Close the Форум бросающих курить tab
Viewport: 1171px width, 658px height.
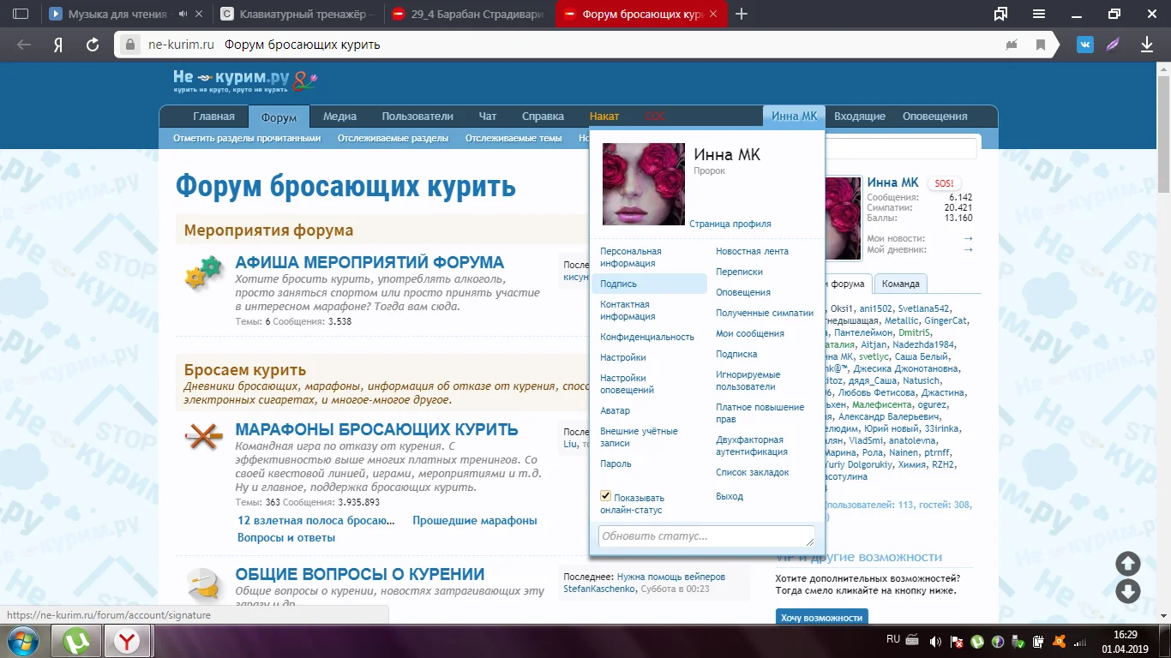(713, 14)
